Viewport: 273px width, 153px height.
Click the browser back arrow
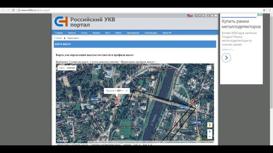(3, 10)
